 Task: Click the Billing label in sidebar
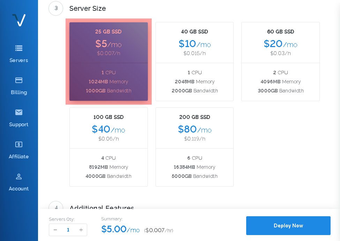coord(19,92)
